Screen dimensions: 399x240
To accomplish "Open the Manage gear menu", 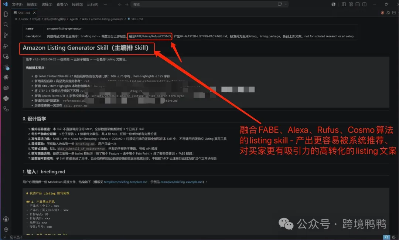I will [x=6, y=230].
